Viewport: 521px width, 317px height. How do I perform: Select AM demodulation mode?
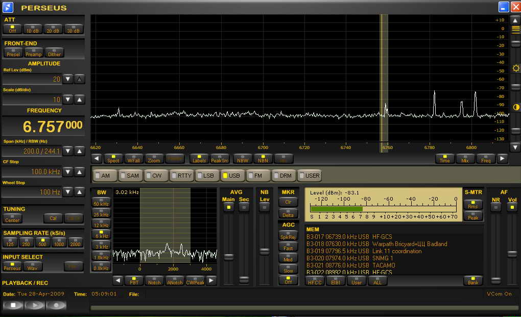click(x=105, y=176)
